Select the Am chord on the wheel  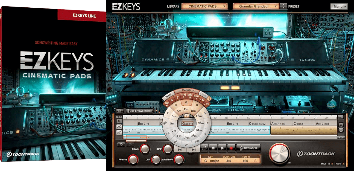[x=179, y=111]
